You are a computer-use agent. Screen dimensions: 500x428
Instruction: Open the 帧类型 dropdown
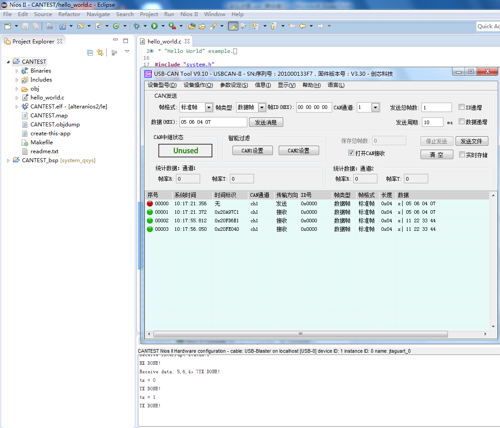(262, 108)
